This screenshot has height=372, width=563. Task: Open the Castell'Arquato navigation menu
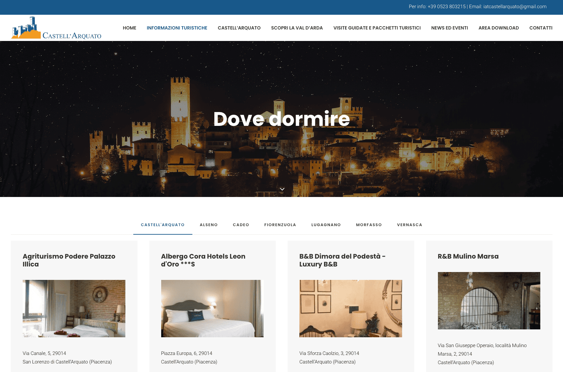click(x=239, y=28)
